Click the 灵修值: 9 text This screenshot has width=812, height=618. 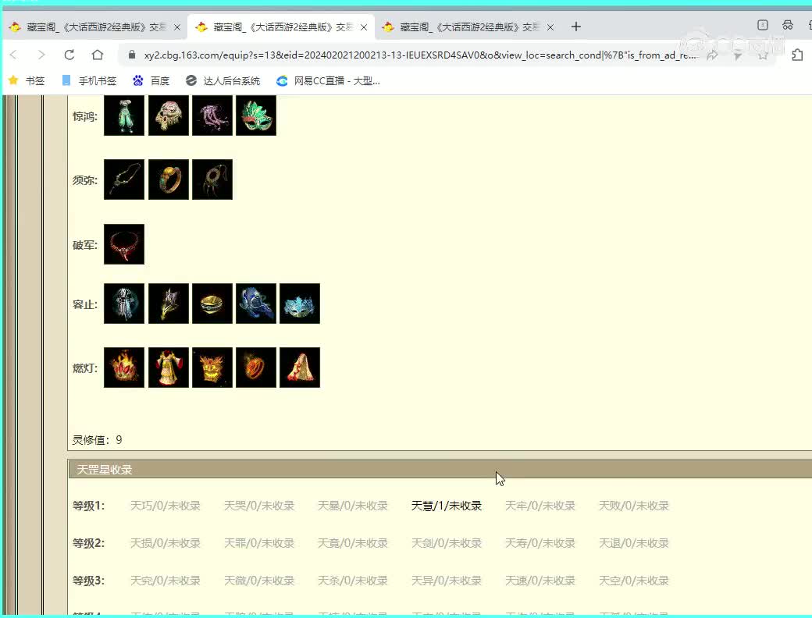tap(97, 440)
